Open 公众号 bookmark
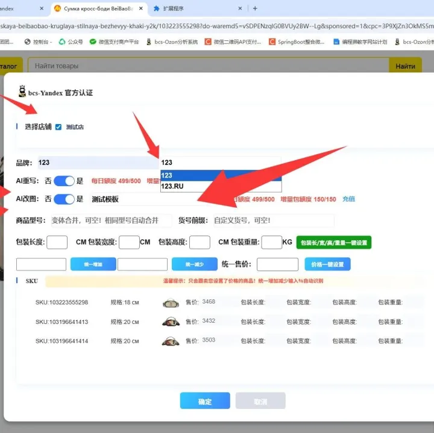Viewport: 434px width, 433px height. [x=71, y=42]
